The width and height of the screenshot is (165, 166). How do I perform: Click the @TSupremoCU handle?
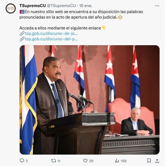point(61,6)
